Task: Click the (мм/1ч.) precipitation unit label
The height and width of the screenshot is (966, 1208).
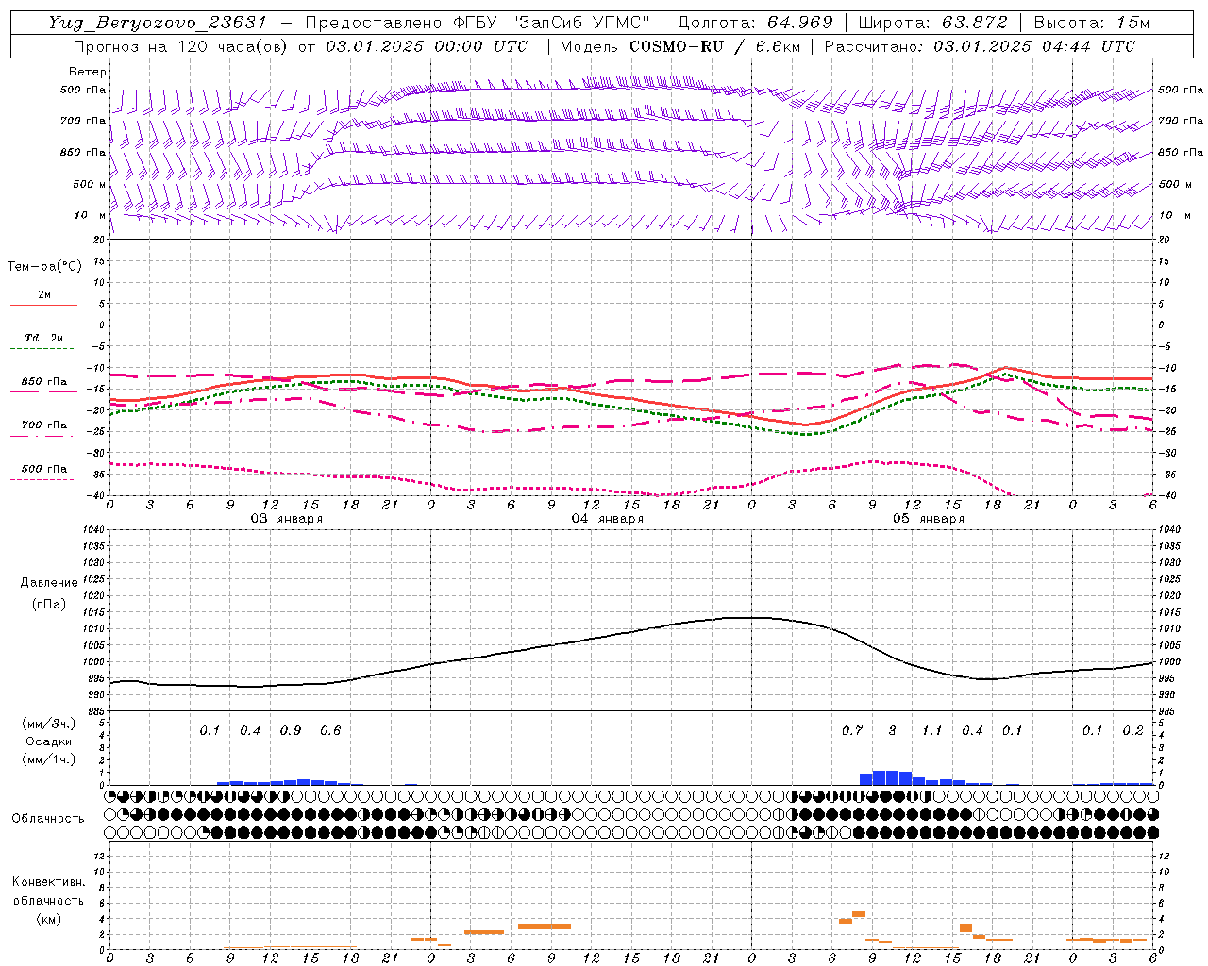Action: pyautogui.click(x=49, y=759)
